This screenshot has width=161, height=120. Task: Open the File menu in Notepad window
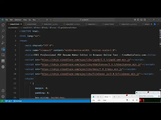click(x=94, y=100)
